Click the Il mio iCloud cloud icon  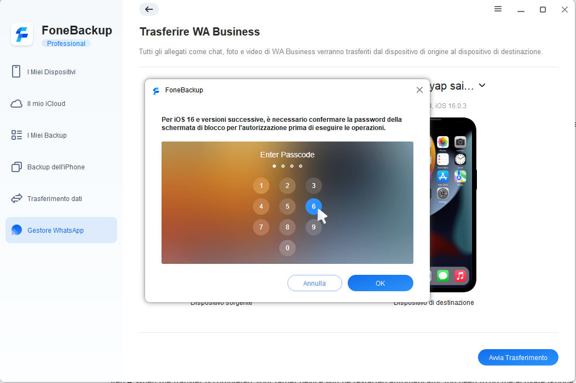pyautogui.click(x=16, y=104)
